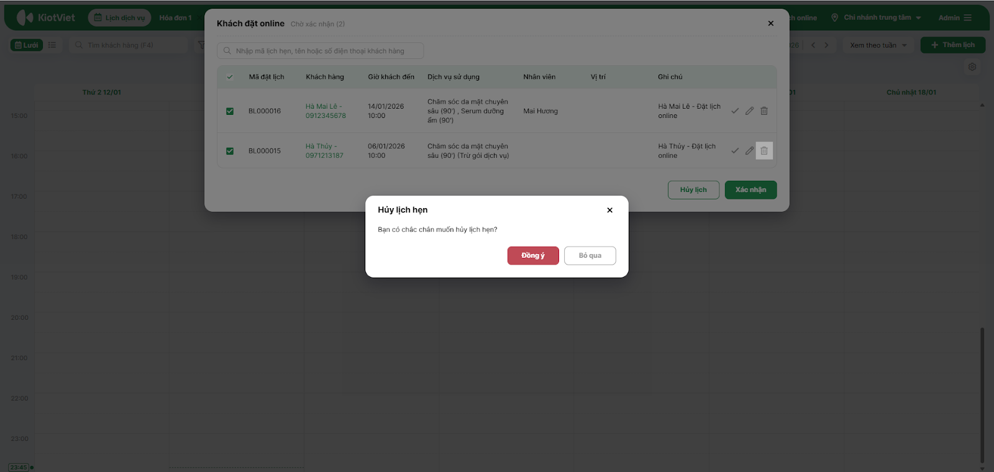Click the Ghi chú column header
Viewport: 994px width, 472px height.
point(670,77)
